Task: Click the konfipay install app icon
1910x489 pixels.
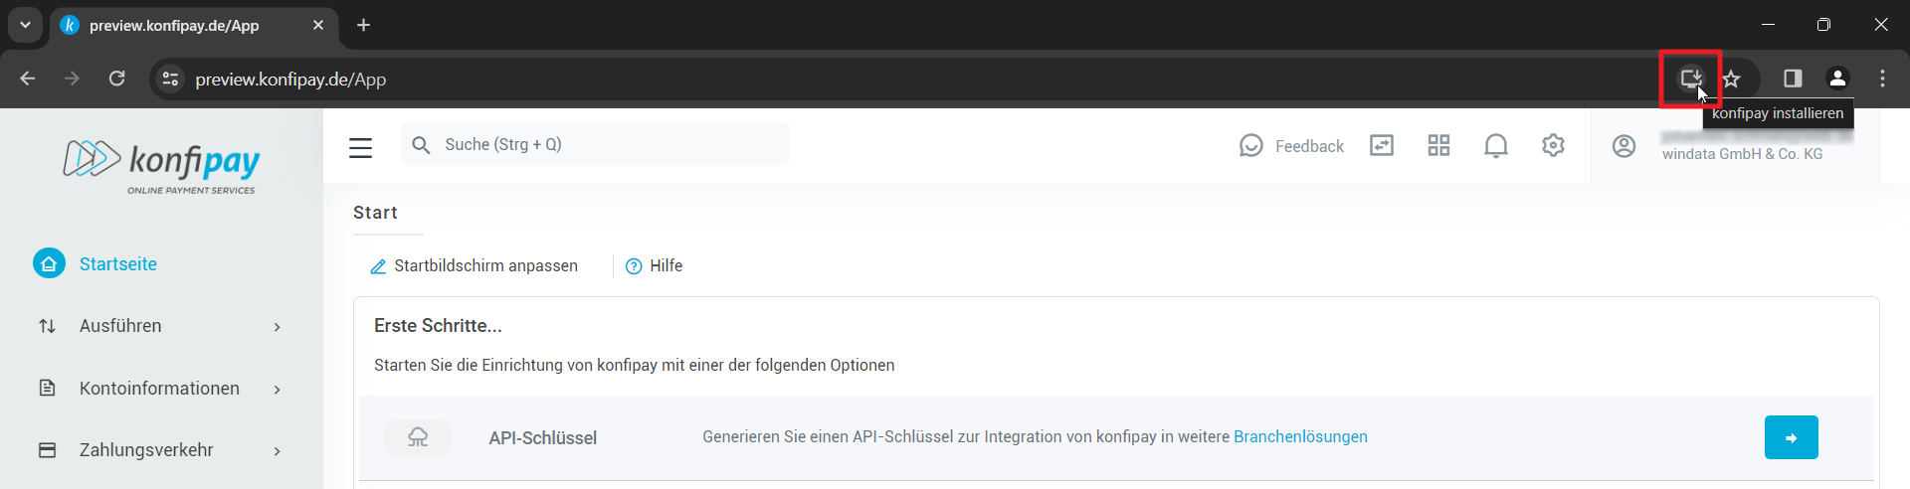Action: (1690, 79)
